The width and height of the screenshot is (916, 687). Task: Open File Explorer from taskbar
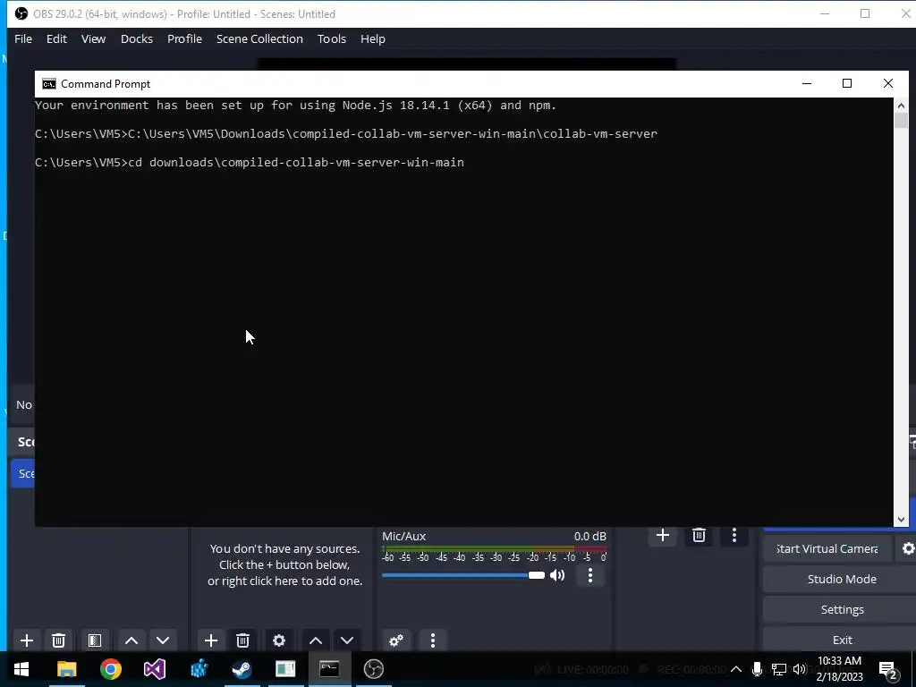(66, 669)
